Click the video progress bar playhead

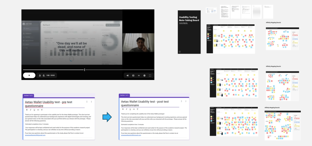point(84,70)
